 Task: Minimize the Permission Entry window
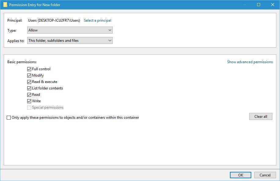tap(245, 5)
